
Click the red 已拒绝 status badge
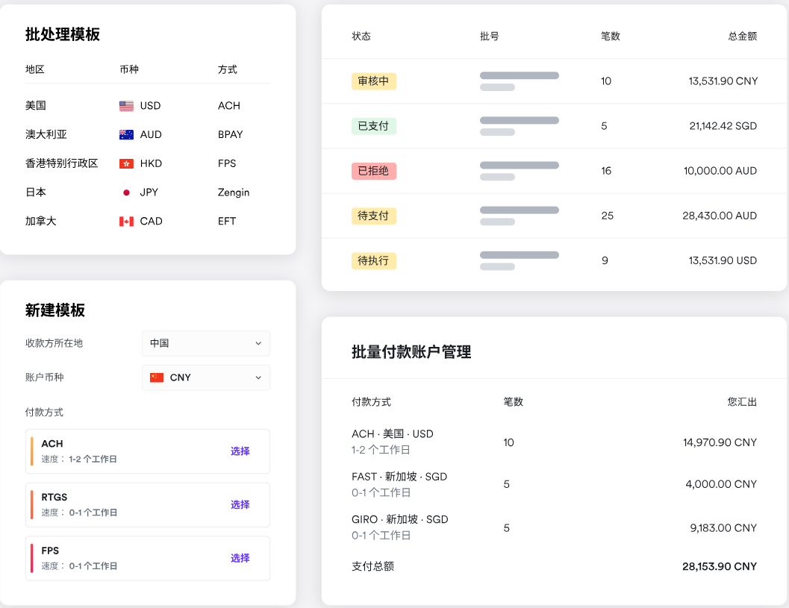(373, 171)
